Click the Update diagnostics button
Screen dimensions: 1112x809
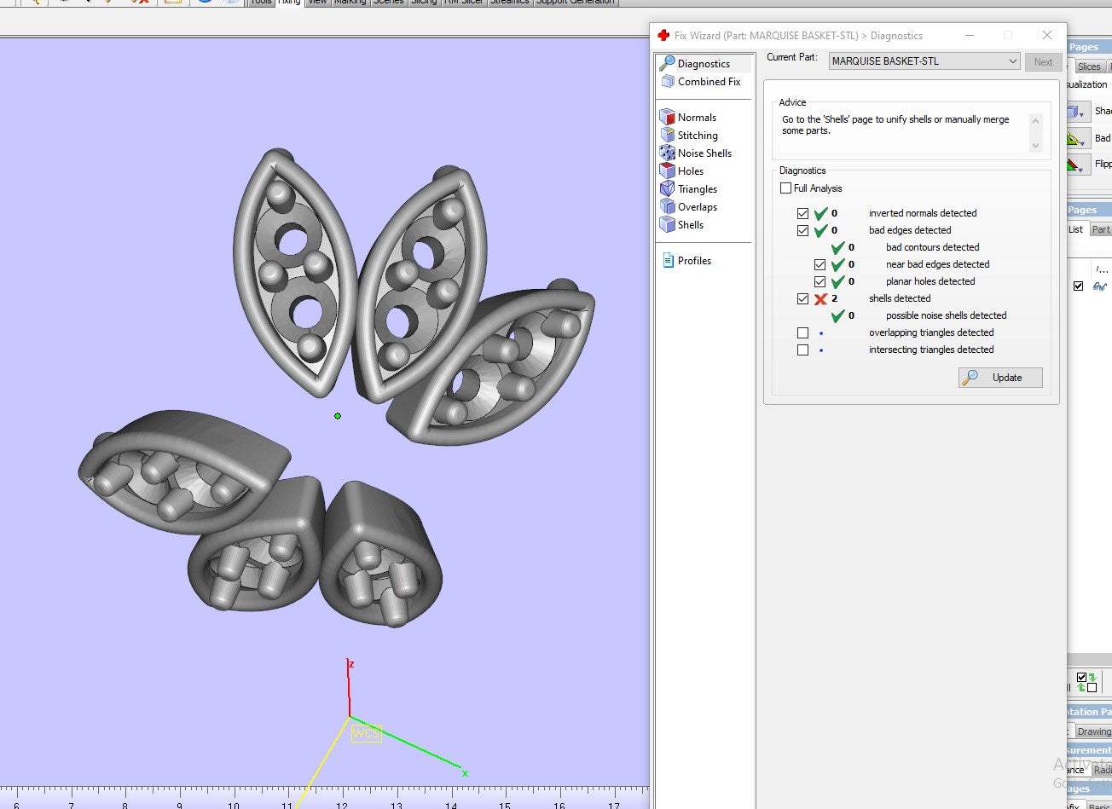tap(1000, 378)
